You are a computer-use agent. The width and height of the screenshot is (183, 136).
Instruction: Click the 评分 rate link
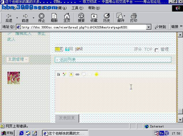[138, 49]
